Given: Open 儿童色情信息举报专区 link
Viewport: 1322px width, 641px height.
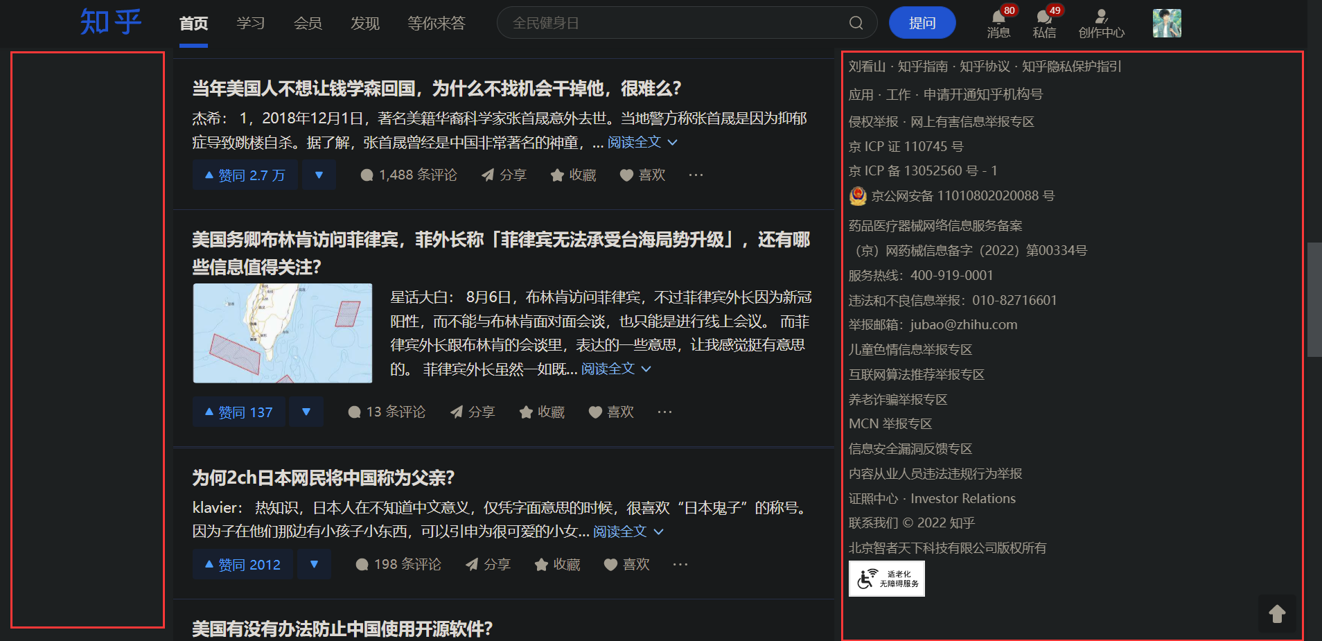Looking at the screenshot, I should tap(910, 350).
